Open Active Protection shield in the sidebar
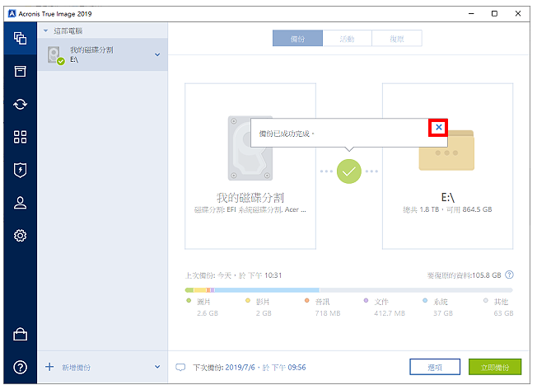The width and height of the screenshot is (537, 385). (x=21, y=170)
